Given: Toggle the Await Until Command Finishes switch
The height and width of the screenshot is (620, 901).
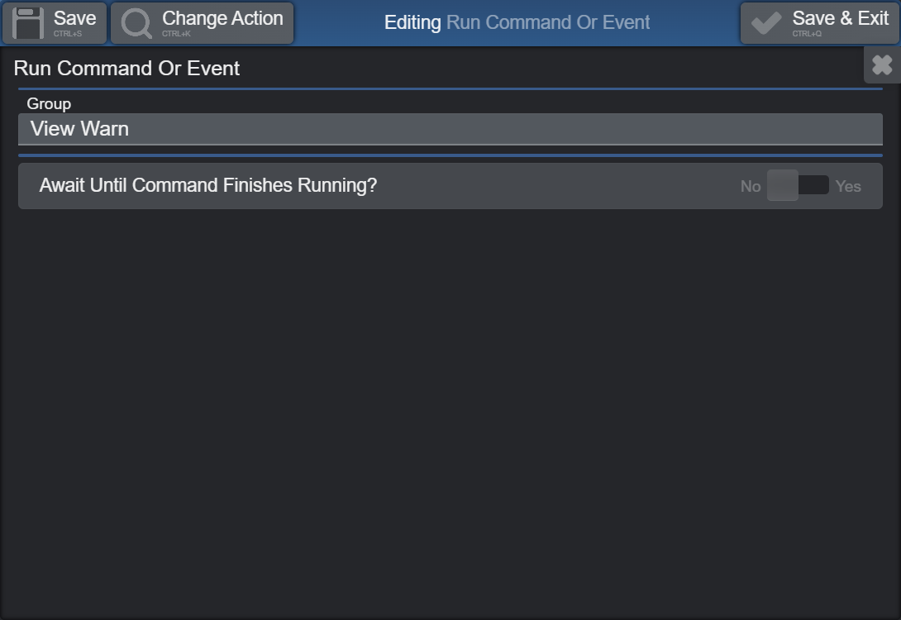Looking at the screenshot, I should click(x=798, y=186).
